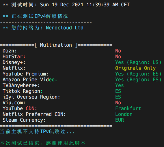Click the IPv6 not supported skip message
Viewport: 164px width, 147px height.
click(37, 131)
